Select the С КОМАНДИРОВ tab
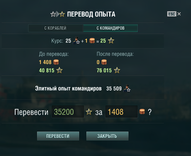 pyautogui.click(x=111, y=28)
